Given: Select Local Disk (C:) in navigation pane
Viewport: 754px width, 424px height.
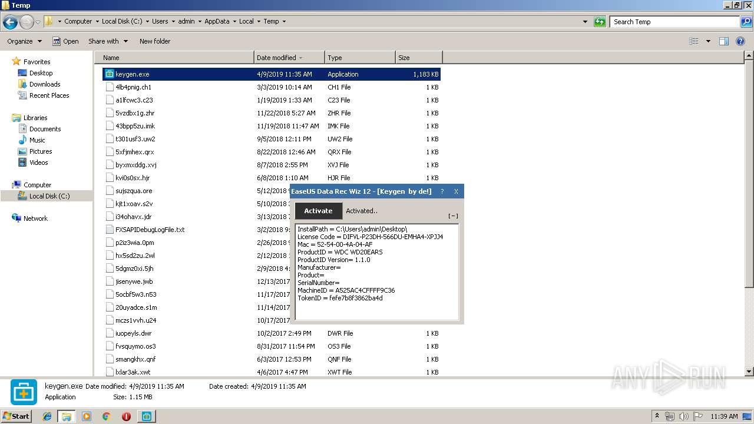Looking at the screenshot, I should pyautogui.click(x=49, y=196).
